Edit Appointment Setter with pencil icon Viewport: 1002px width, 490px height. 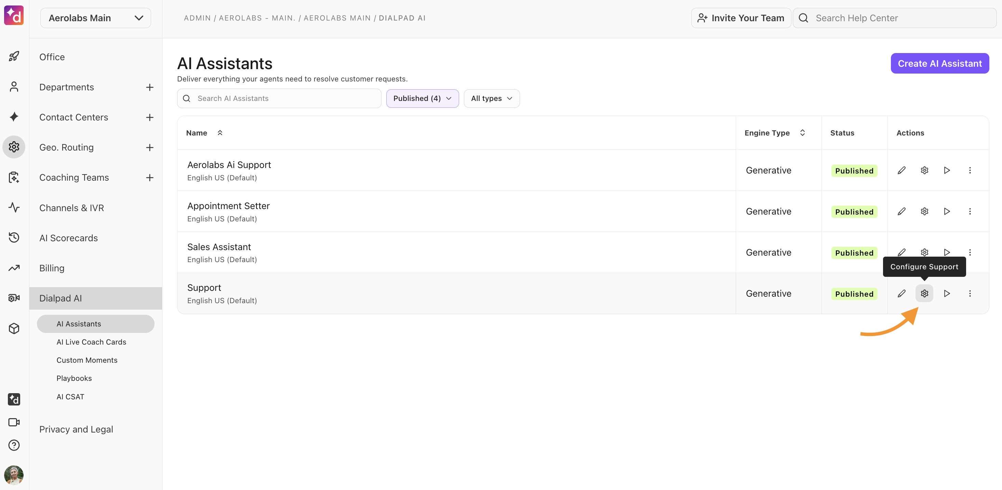[x=901, y=211]
